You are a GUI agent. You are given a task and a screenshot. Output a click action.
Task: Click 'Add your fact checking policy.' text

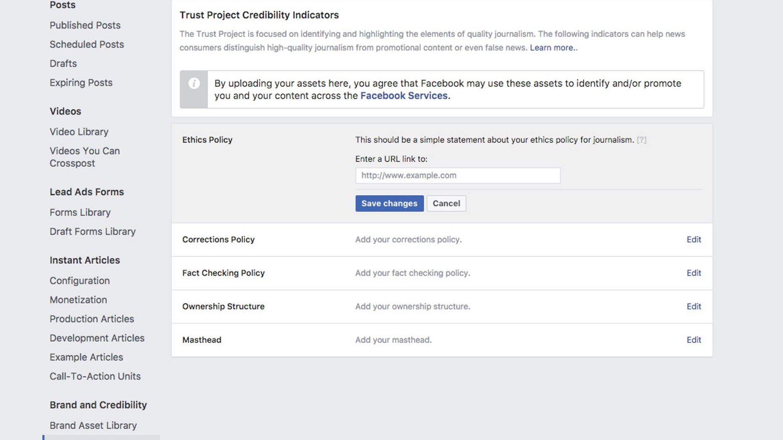pos(413,273)
